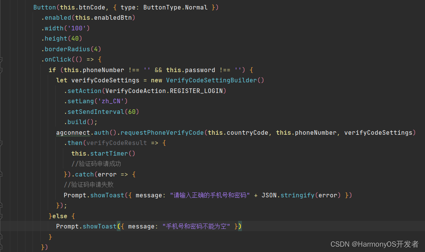The height and width of the screenshot is (252, 425).
Task: Click the '100' width string value
Action: pos(77,28)
